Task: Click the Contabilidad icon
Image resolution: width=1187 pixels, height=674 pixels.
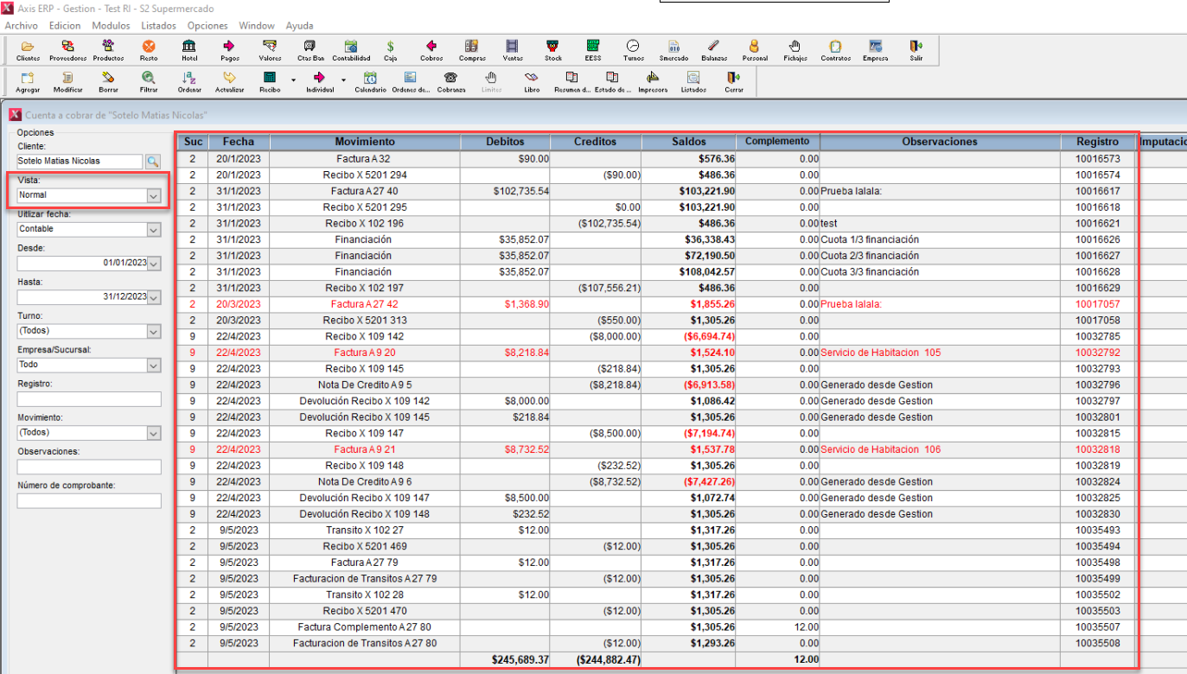Action: (351, 50)
